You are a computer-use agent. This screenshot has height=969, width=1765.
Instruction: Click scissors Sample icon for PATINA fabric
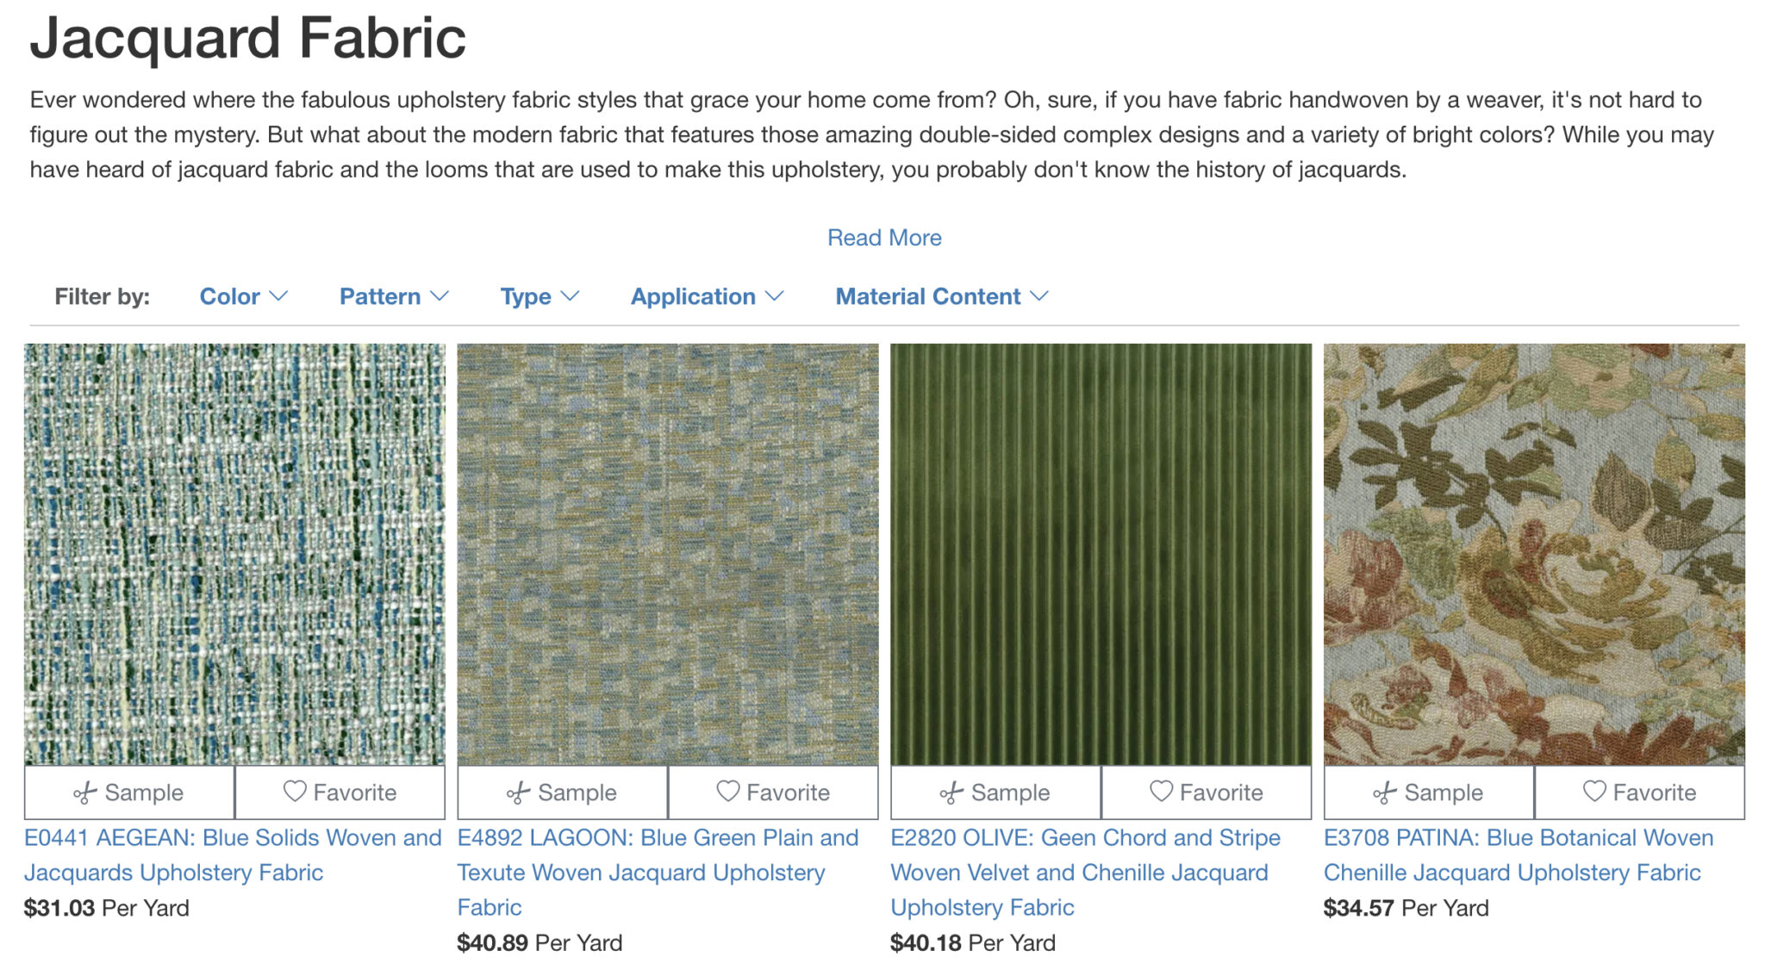click(x=1385, y=793)
